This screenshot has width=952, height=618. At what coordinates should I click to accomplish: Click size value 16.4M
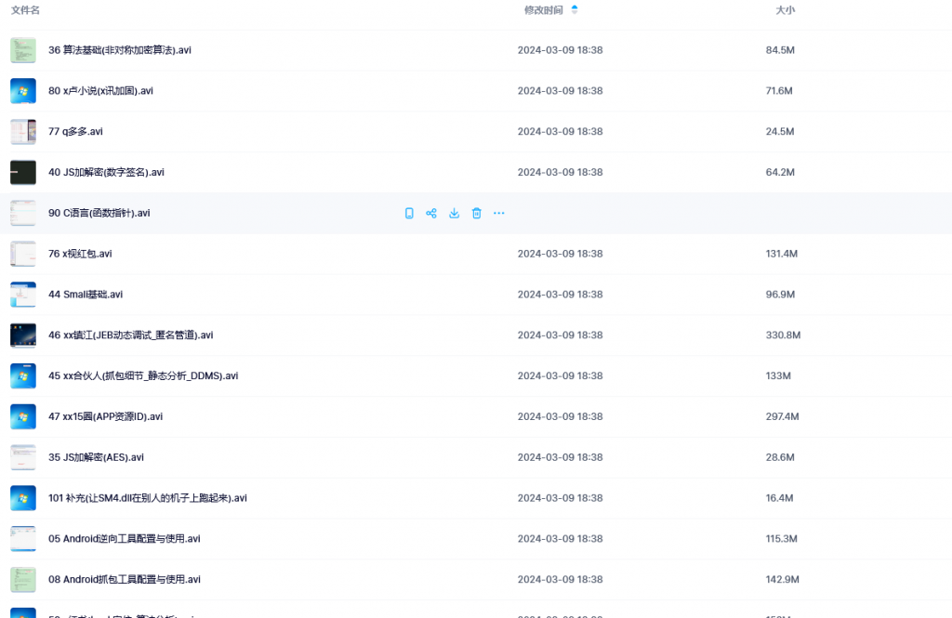point(780,497)
